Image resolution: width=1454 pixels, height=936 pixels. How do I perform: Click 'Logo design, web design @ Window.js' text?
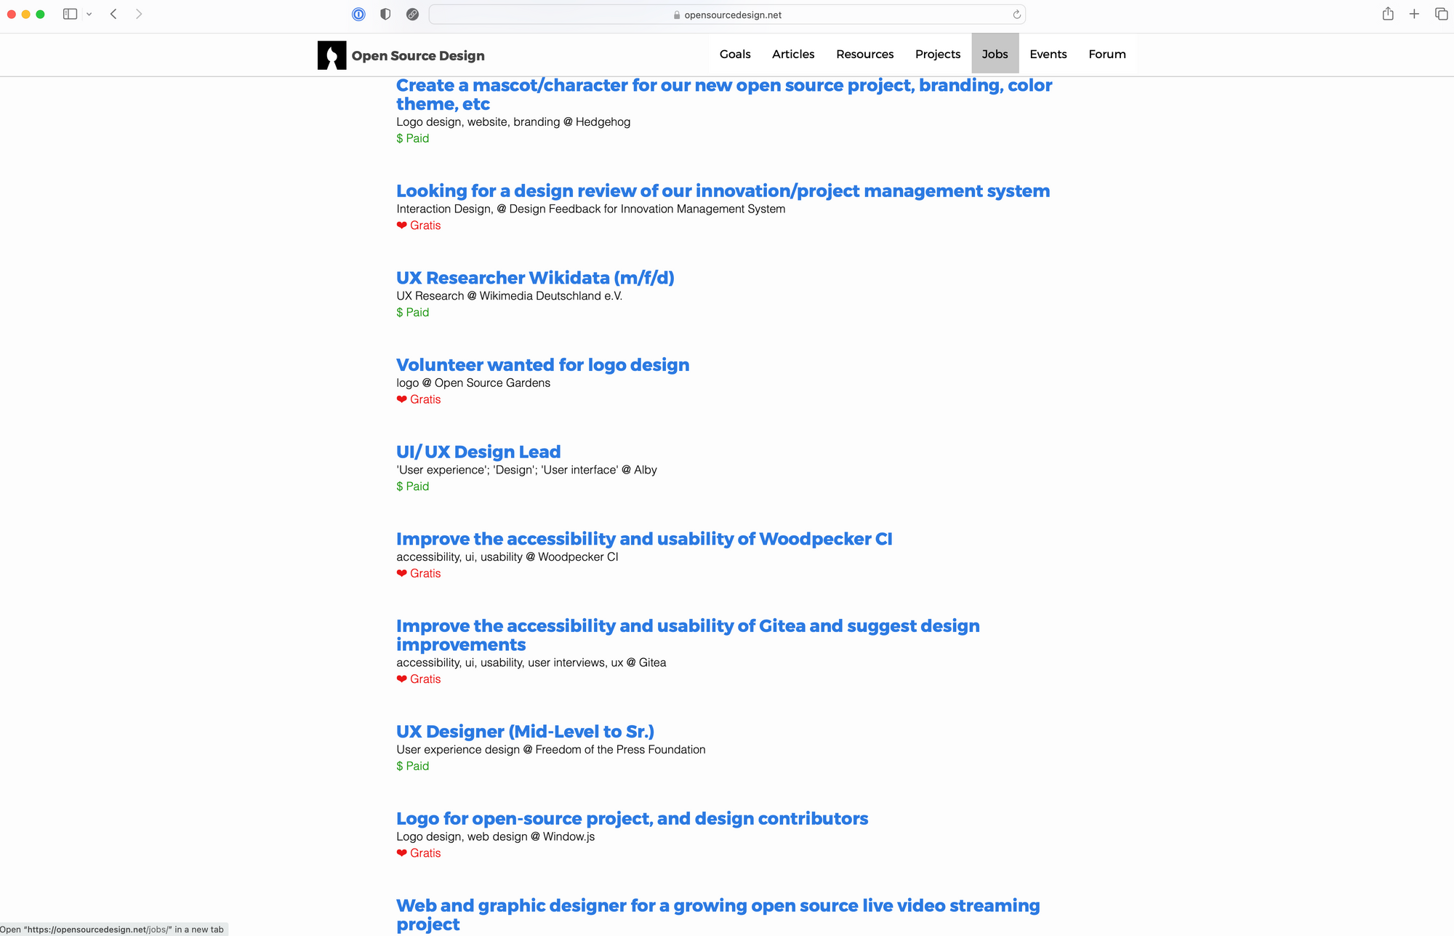coord(495,837)
